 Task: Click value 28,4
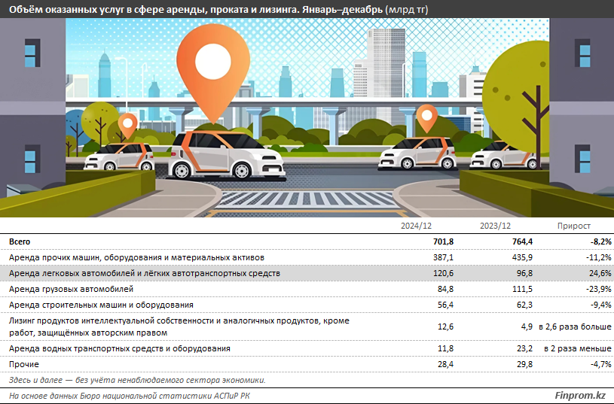445,364
